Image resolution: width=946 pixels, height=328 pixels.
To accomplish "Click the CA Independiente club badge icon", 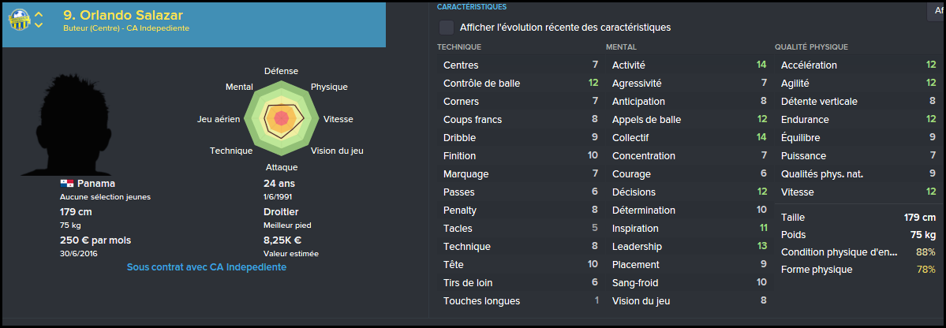I will point(19,20).
